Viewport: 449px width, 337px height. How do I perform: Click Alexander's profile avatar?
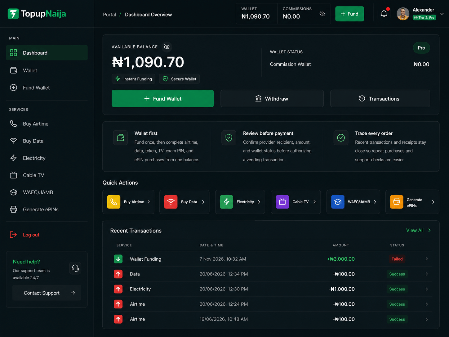coord(403,14)
